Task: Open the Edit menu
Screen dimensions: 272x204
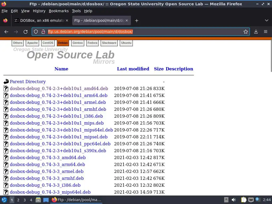Action: pos(14,11)
